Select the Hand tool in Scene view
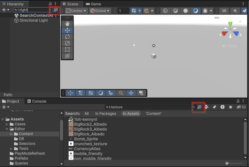 67,24
